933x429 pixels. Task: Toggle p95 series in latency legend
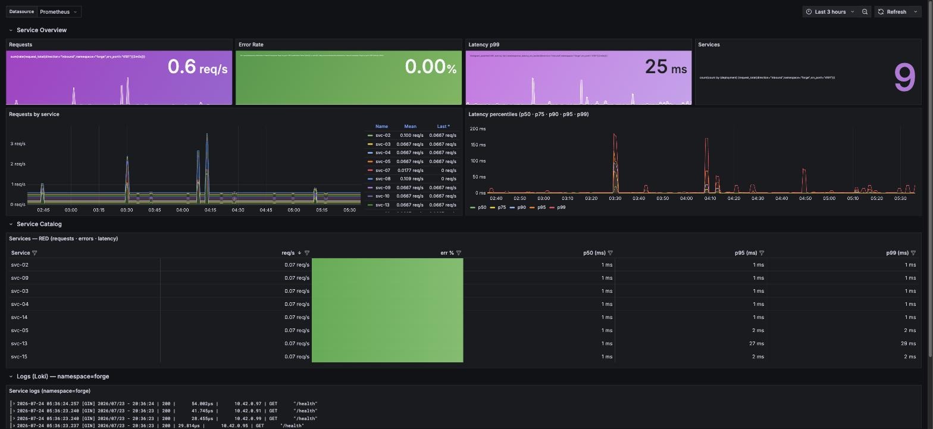[x=541, y=208]
